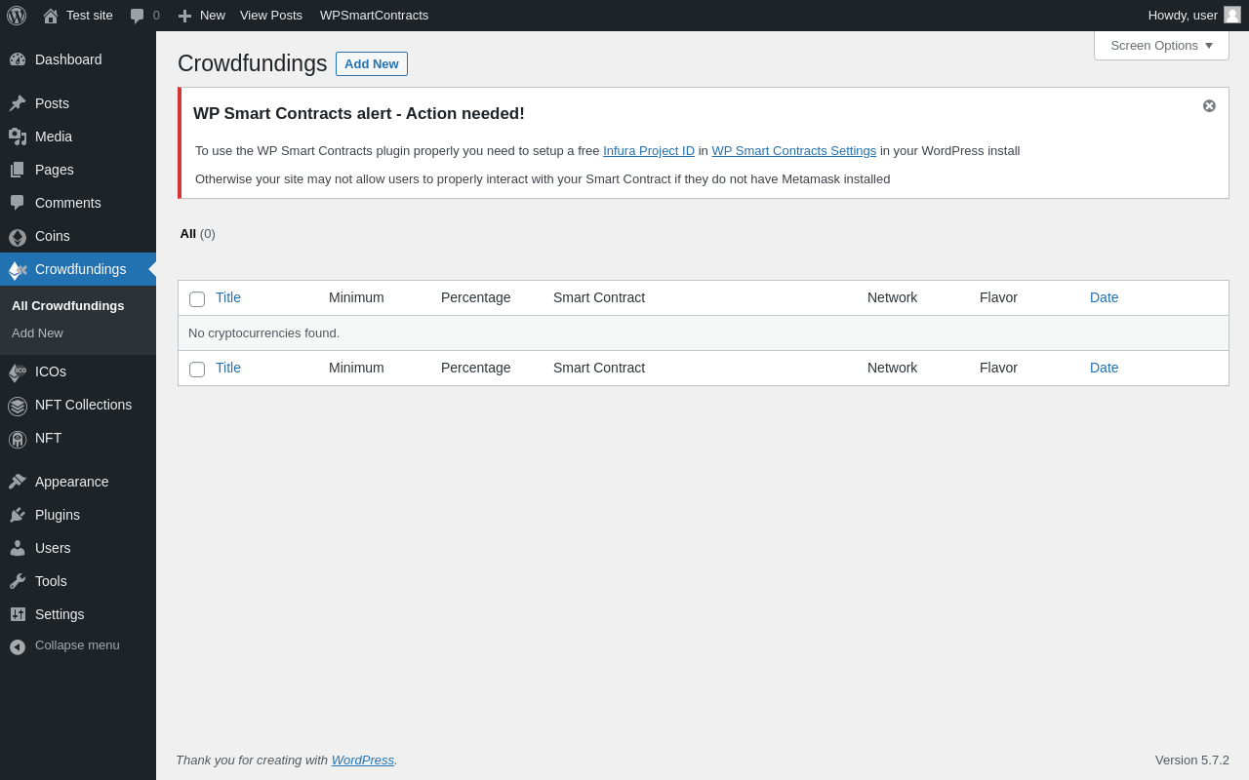Click the Version 5.7.2 footer text
This screenshot has width=1249, height=780.
point(1192,760)
